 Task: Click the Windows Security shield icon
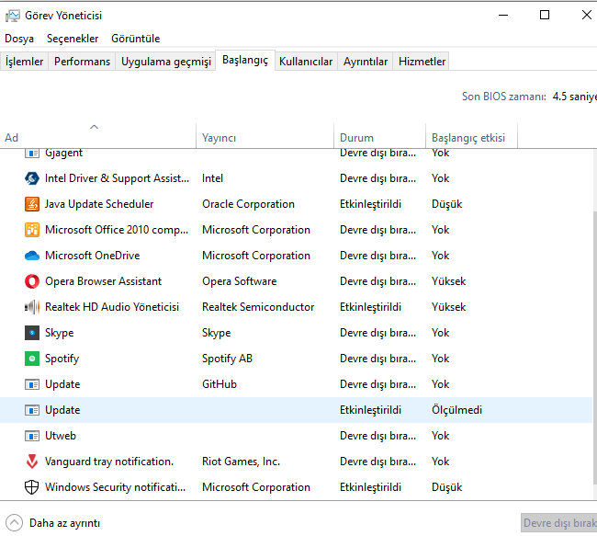(32, 487)
